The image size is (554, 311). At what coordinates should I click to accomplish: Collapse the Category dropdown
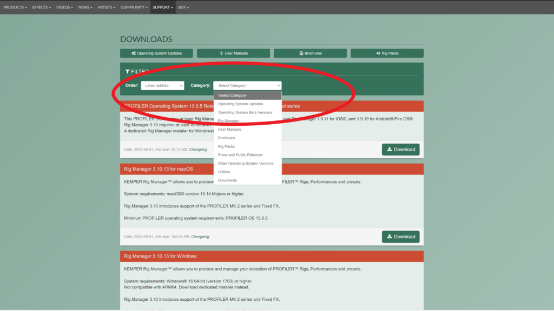click(247, 85)
